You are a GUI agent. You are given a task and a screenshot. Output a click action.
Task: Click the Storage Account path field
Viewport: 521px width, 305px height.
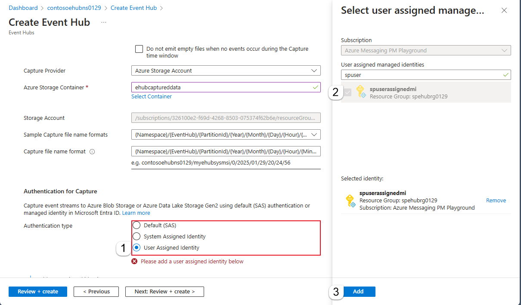[226, 118]
